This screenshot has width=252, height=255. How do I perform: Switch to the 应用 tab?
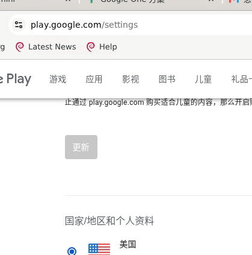[x=94, y=79]
